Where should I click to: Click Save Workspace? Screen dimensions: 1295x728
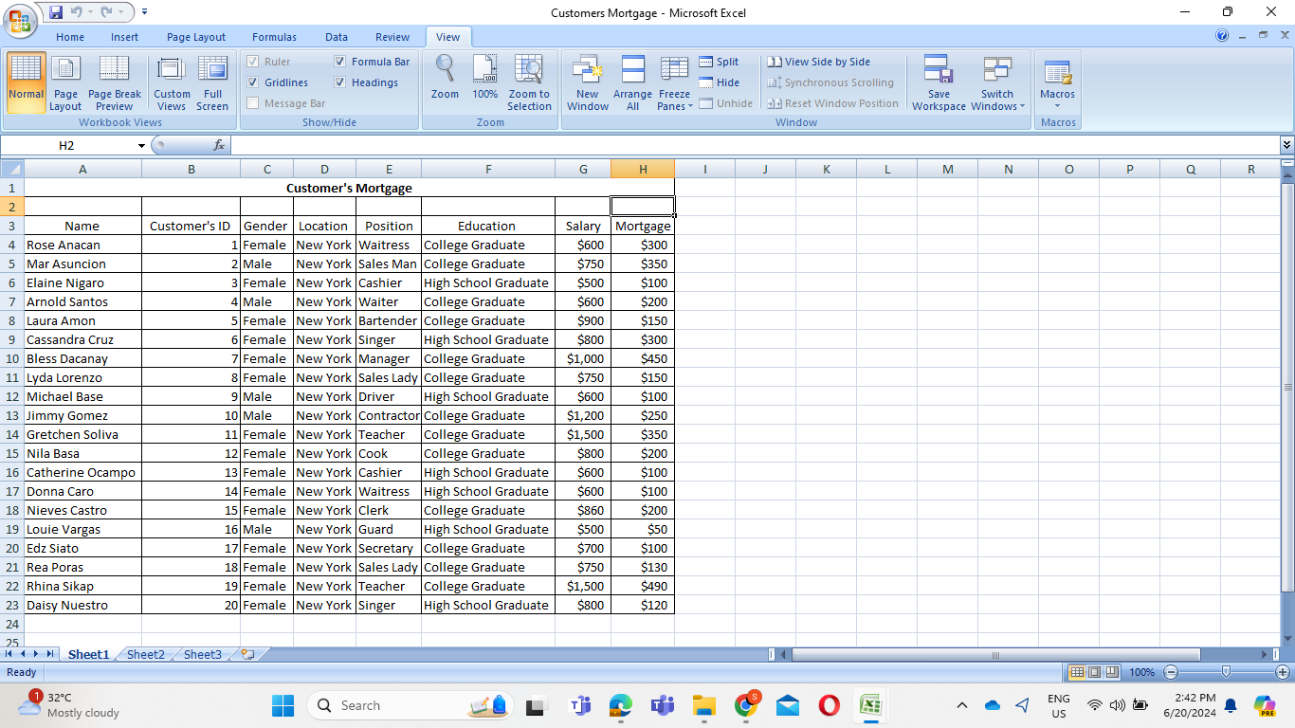pos(939,82)
